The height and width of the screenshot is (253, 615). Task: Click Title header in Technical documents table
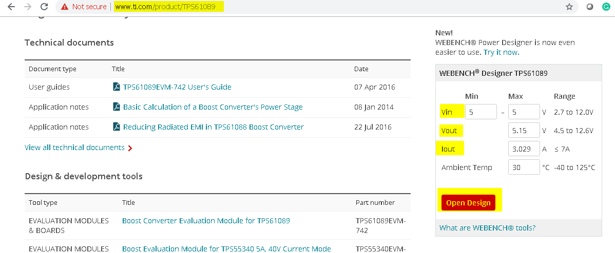[x=118, y=69]
